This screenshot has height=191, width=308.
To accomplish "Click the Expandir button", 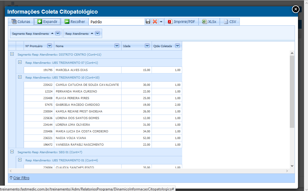I will click(x=47, y=21).
